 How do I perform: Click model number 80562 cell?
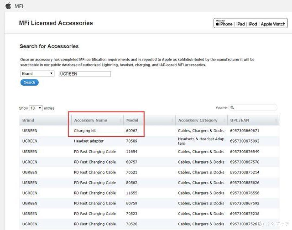(x=132, y=182)
